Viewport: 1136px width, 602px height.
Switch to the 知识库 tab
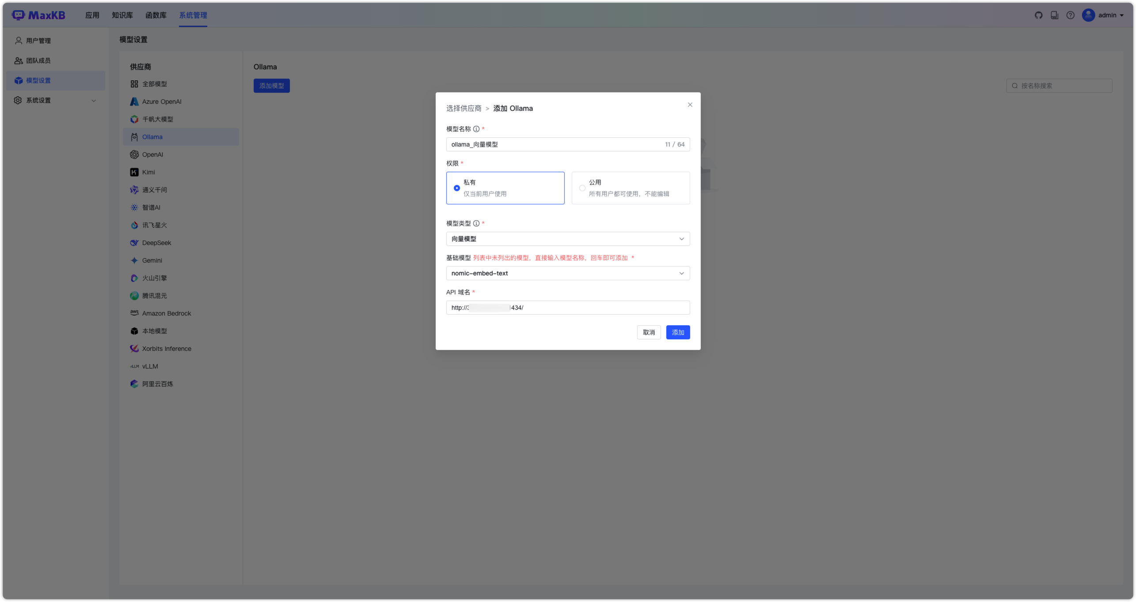pos(122,15)
